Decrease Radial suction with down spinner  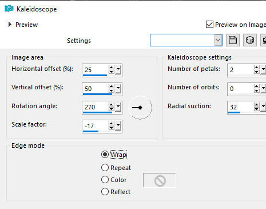(x=257, y=109)
